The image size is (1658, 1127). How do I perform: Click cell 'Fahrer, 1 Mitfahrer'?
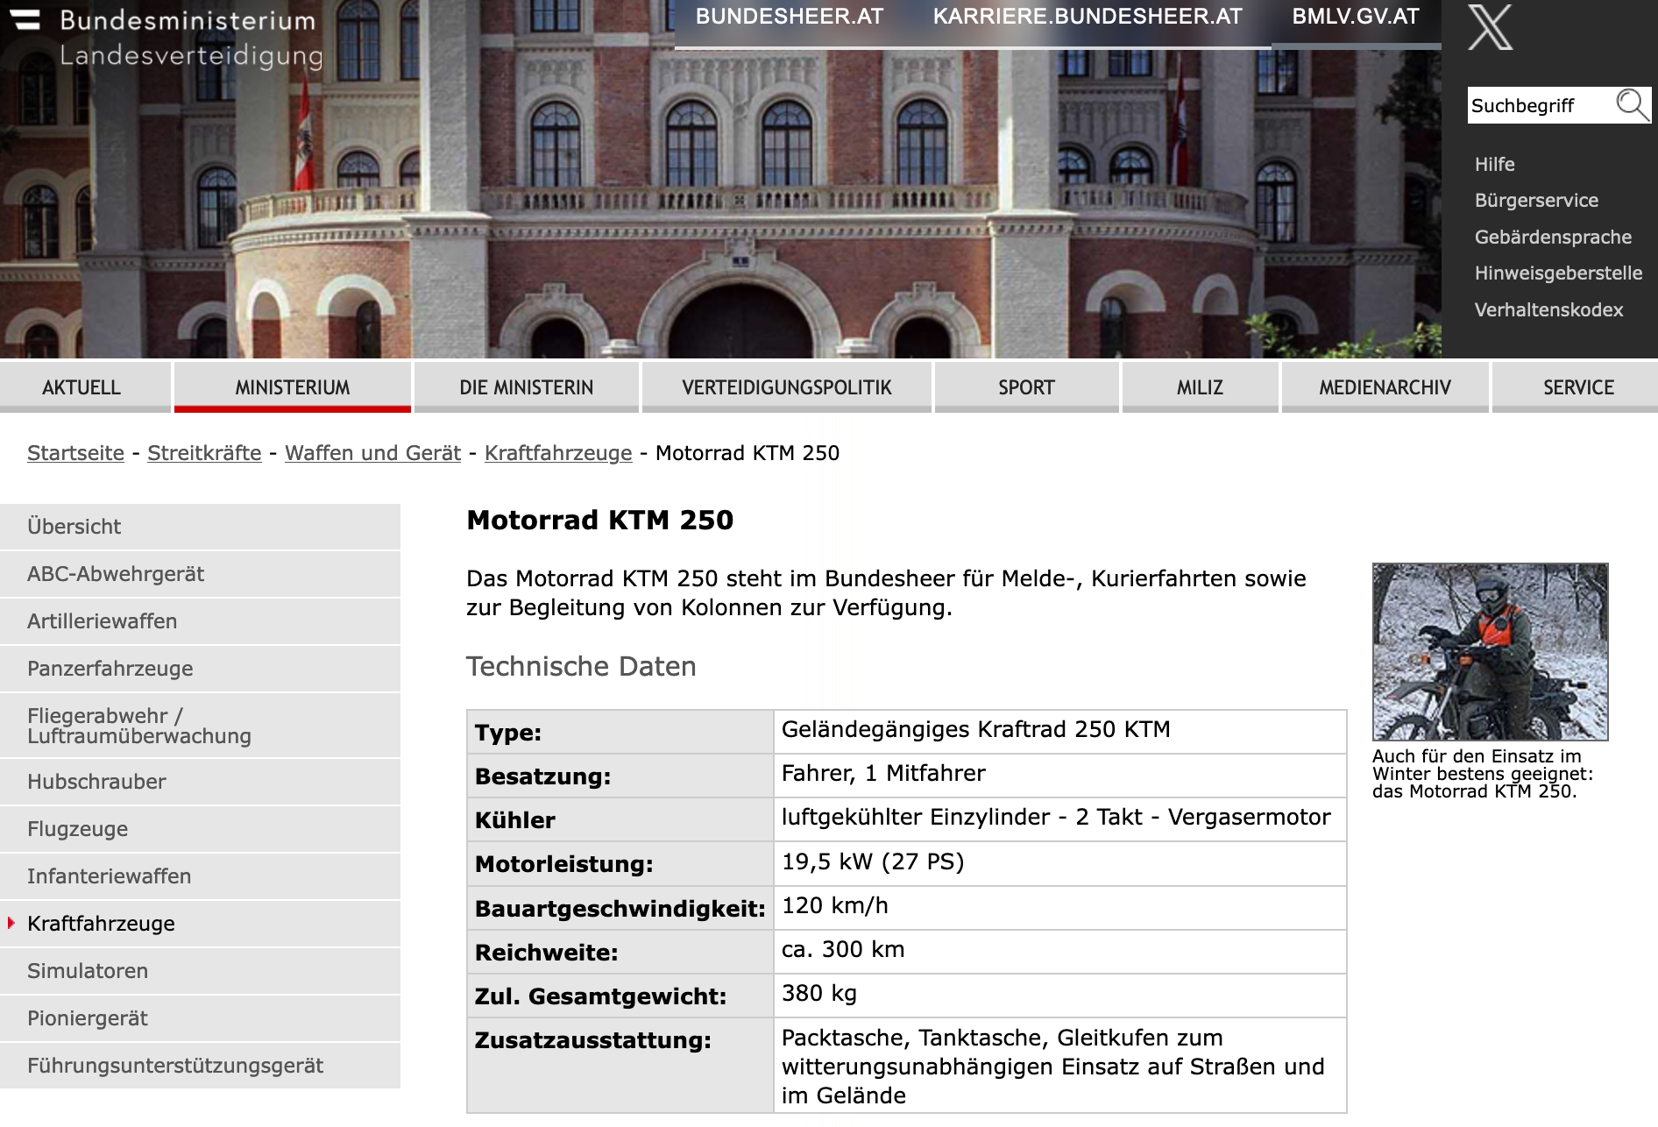click(x=1059, y=776)
